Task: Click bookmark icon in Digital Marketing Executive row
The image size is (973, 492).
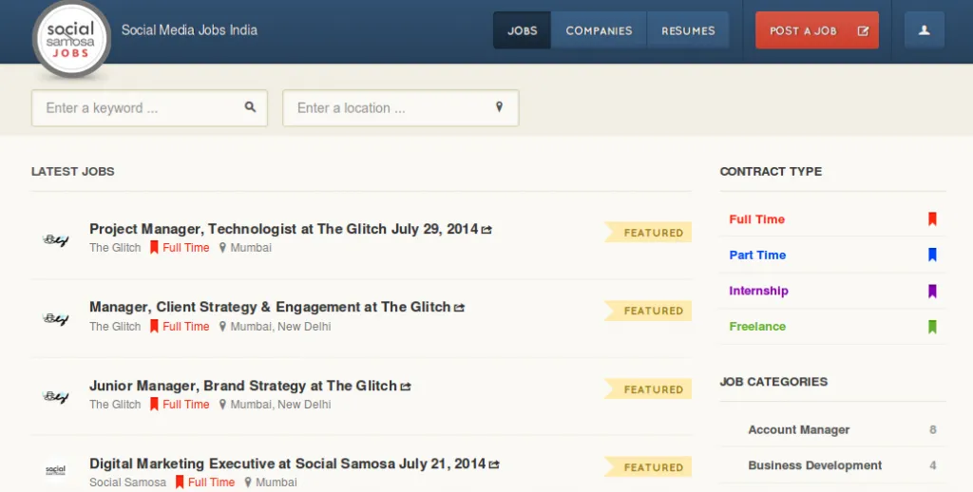Action: click(180, 482)
